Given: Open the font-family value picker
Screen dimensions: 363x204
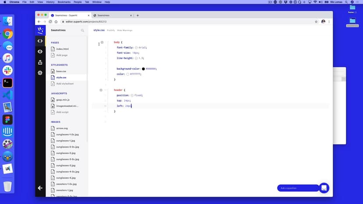Looking at the screenshot, I should (x=136, y=48).
